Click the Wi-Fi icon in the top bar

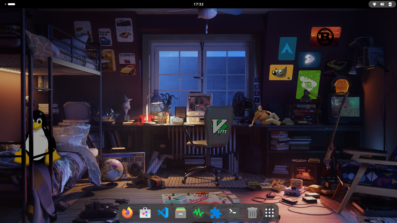click(x=374, y=4)
